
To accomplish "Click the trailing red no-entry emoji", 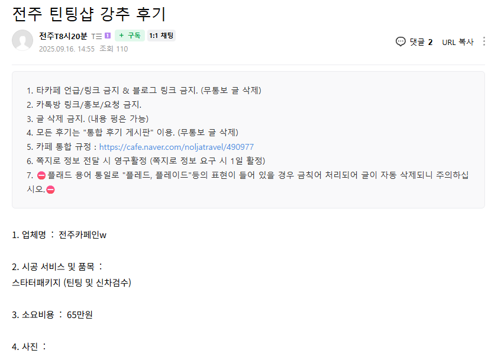I will point(50,190).
